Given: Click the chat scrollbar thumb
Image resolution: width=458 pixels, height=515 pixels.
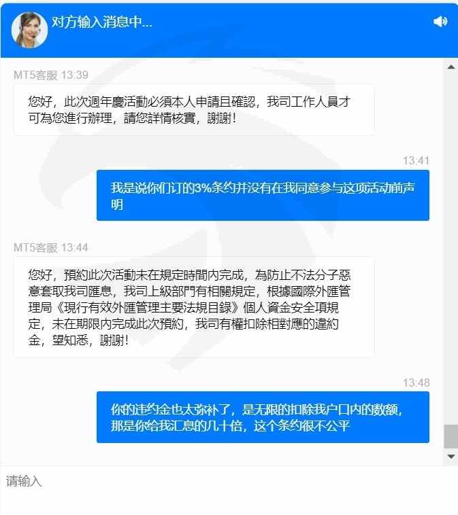Looking at the screenshot, I should 451,436.
